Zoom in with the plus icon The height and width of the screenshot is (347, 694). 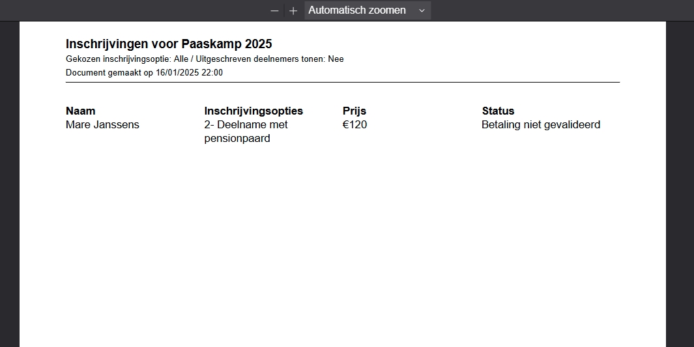point(293,10)
